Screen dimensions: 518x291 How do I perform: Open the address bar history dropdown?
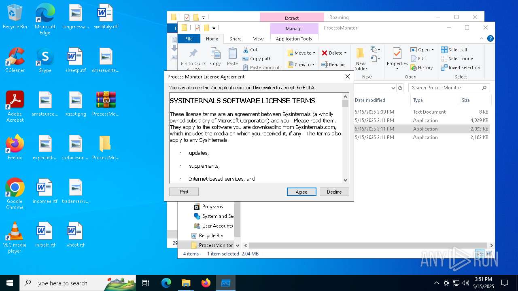coord(393,88)
